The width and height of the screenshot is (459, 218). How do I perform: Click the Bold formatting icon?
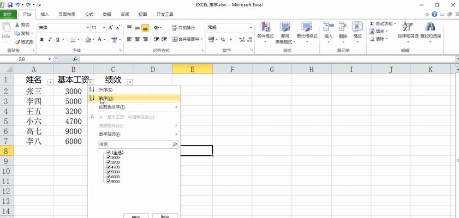pos(41,39)
